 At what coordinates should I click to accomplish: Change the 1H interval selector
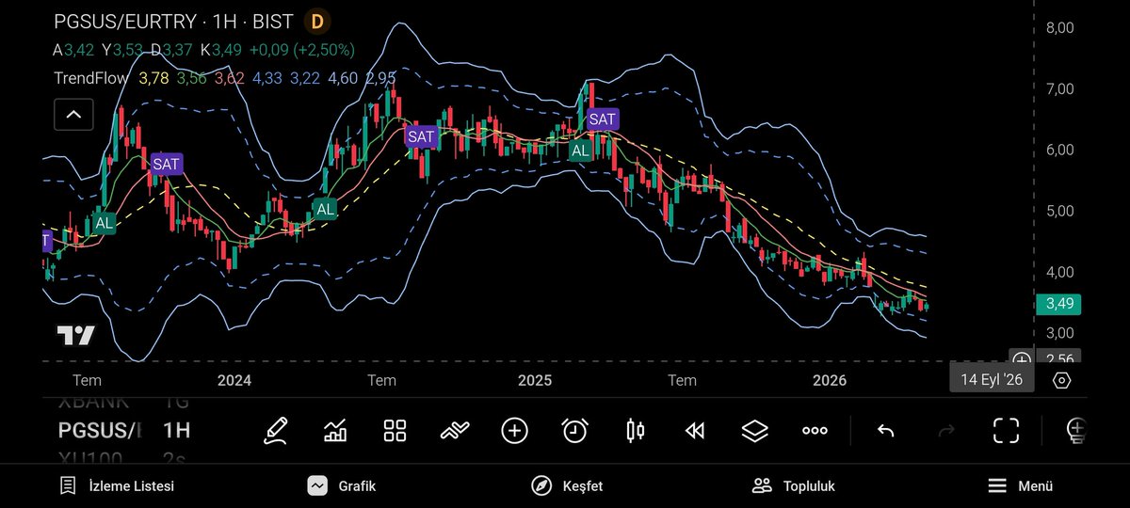[176, 431]
